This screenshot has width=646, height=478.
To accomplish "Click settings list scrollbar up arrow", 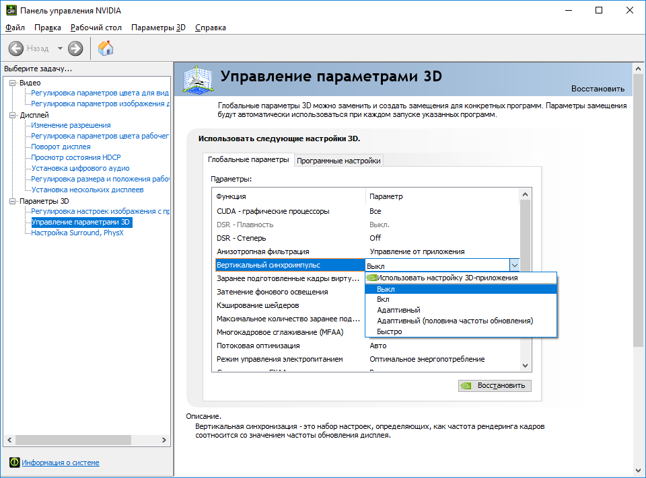I will [525, 194].
